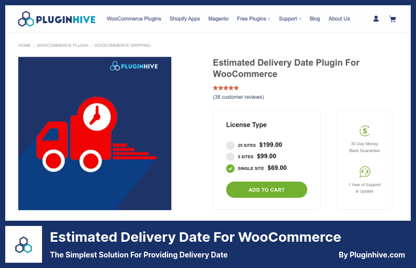
Task: Click the money back guarantee icon
Action: click(365, 131)
